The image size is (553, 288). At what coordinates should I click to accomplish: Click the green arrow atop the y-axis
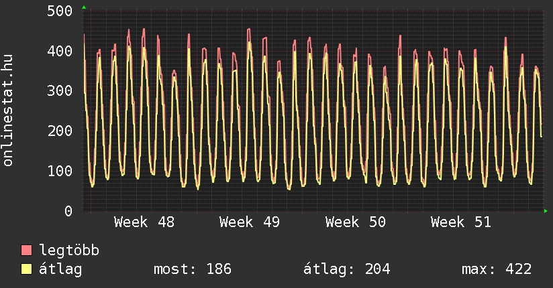(84, 7)
